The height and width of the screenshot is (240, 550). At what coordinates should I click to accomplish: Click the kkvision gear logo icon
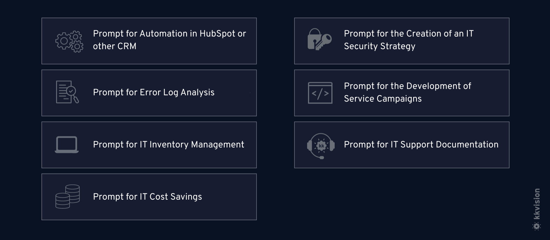tap(537, 226)
